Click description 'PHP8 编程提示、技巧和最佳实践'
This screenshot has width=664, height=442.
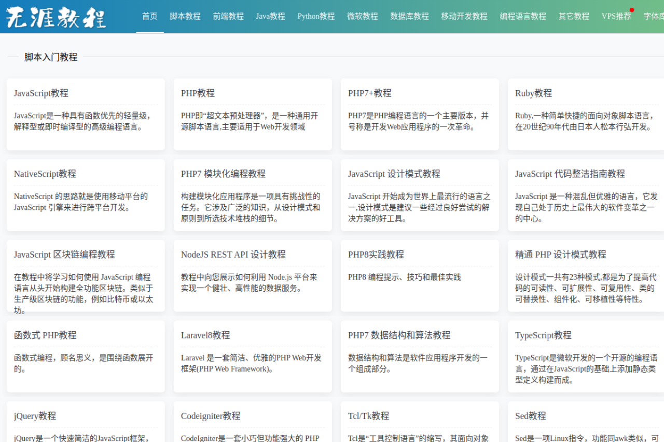[405, 277]
